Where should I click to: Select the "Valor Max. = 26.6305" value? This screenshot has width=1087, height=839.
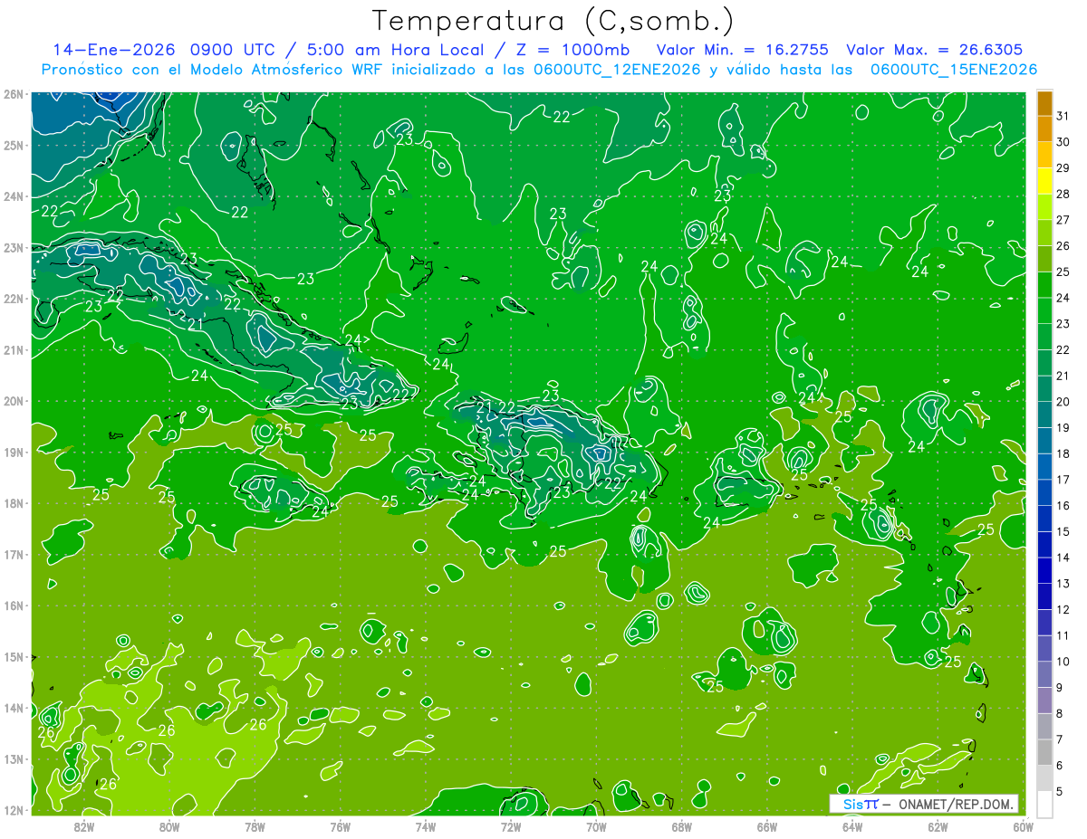[936, 50]
